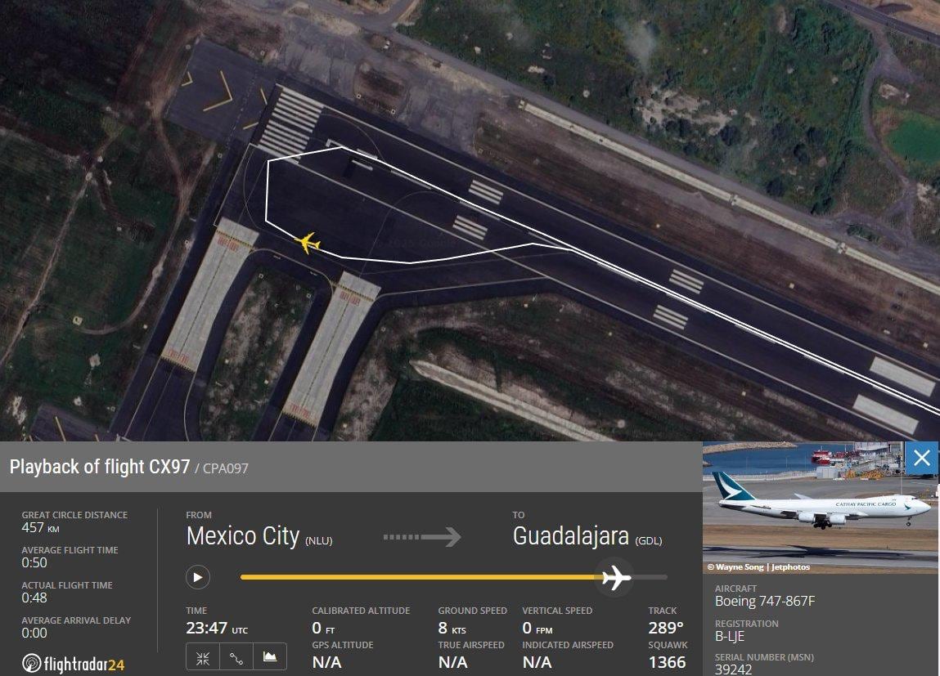View the Cathay Pacific Cargo aircraft photo
Screen dimensions: 940x676
click(x=820, y=508)
